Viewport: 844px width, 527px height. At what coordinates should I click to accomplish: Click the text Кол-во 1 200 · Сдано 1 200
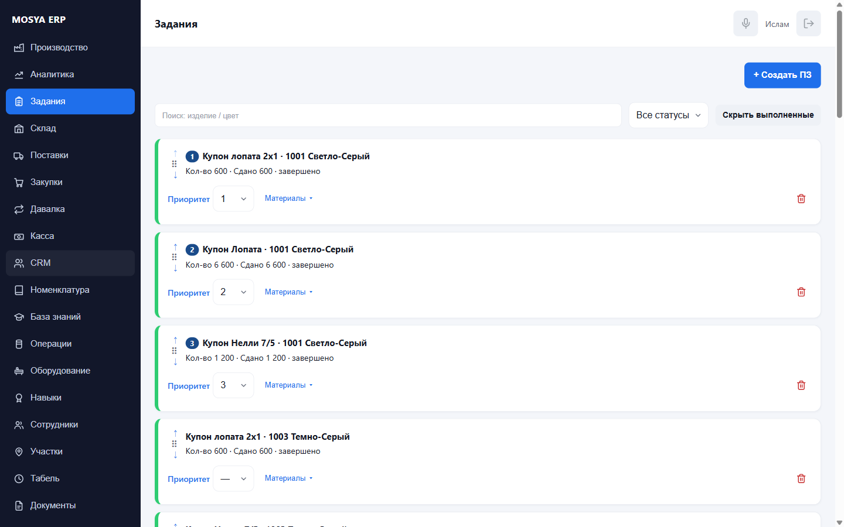coord(236,358)
